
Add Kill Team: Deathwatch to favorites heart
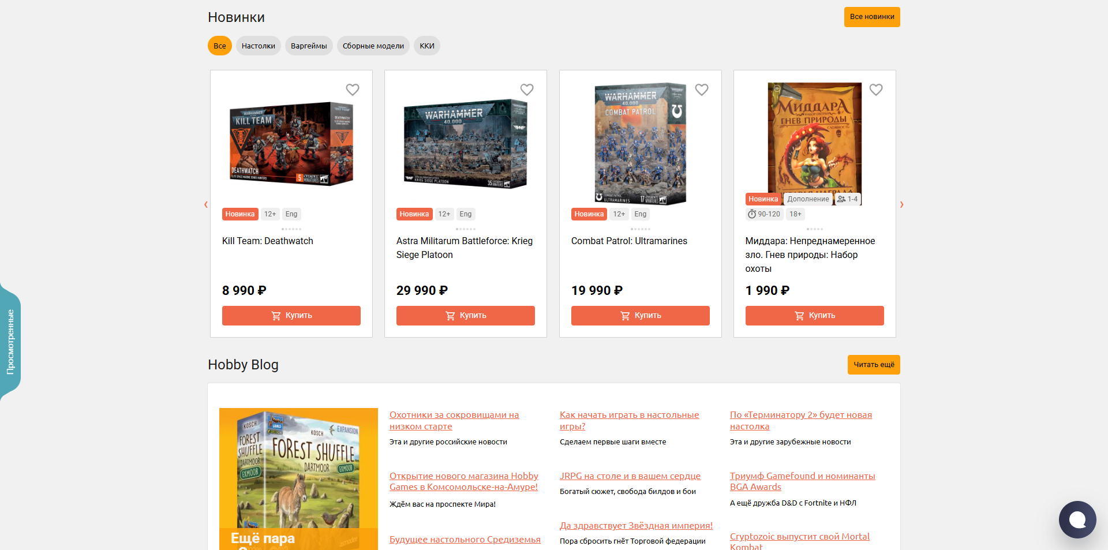353,89
